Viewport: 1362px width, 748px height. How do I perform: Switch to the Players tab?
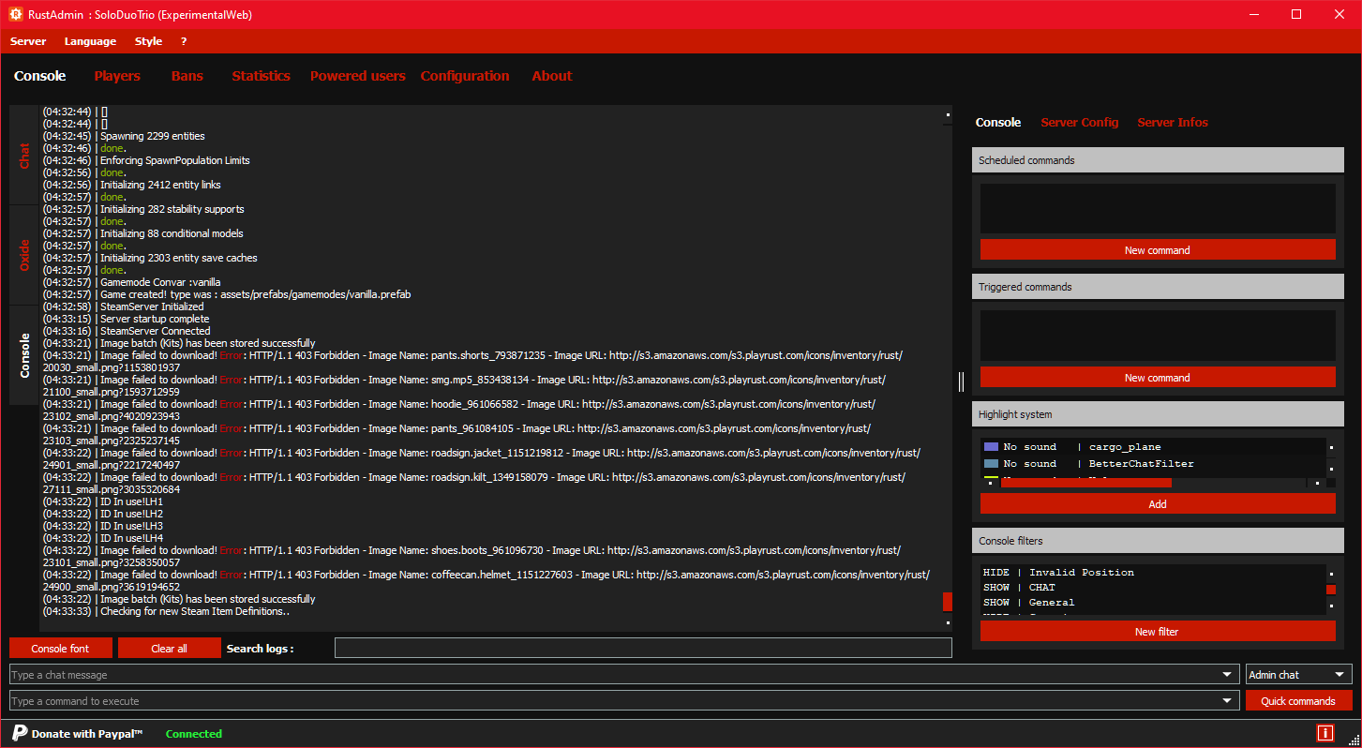[x=117, y=76]
